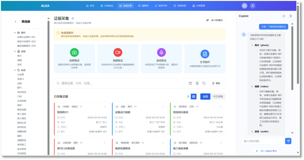Click the microphone type icon on 现场询问录音 card
This screenshot has height=160, width=304.
coord(175,107)
